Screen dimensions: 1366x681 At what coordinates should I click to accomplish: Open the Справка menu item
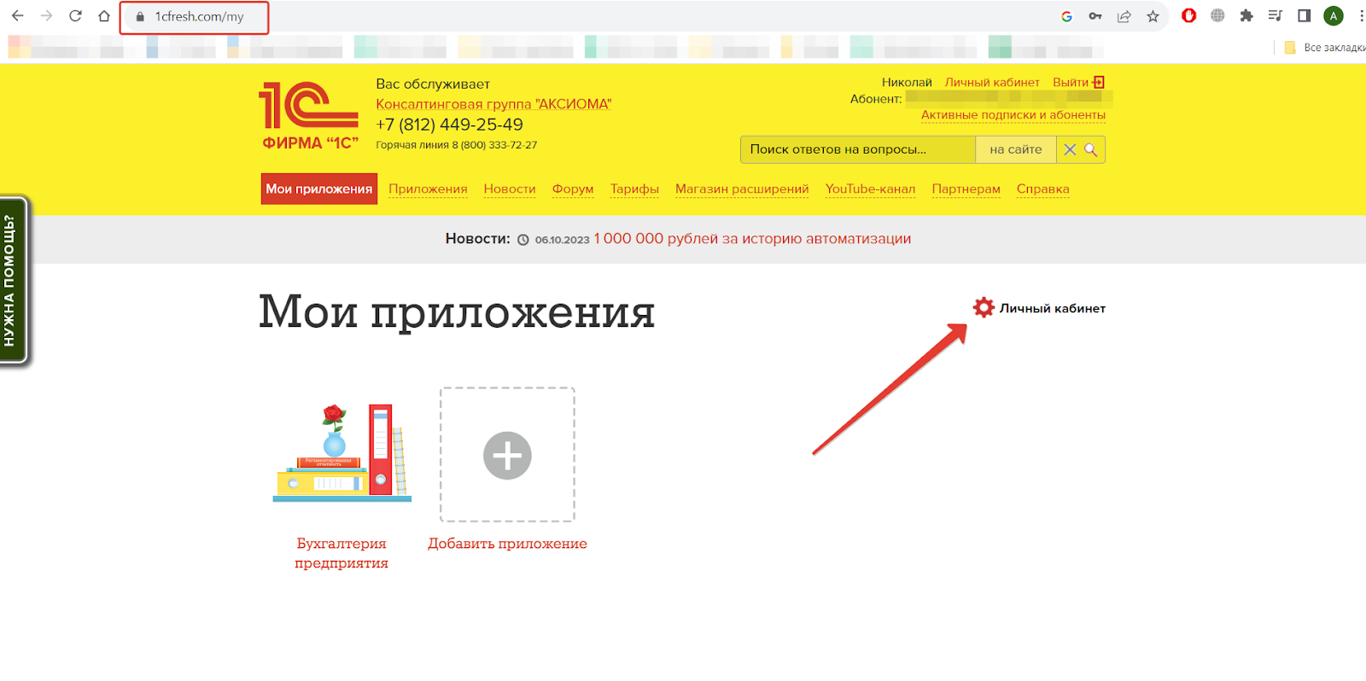[x=1042, y=189]
